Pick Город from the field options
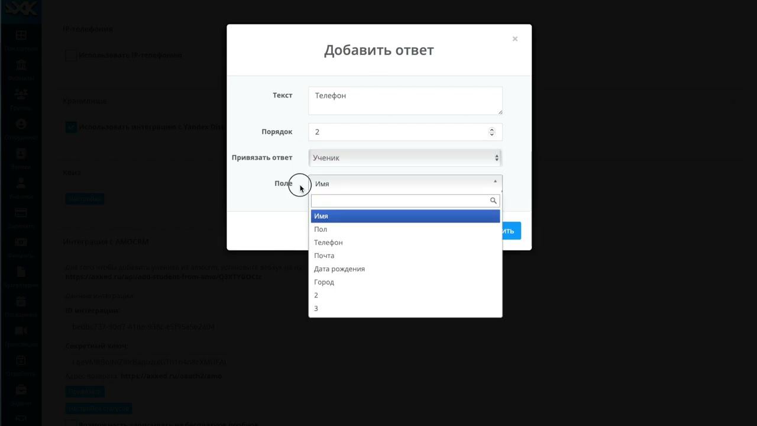The image size is (757, 426). (405, 282)
